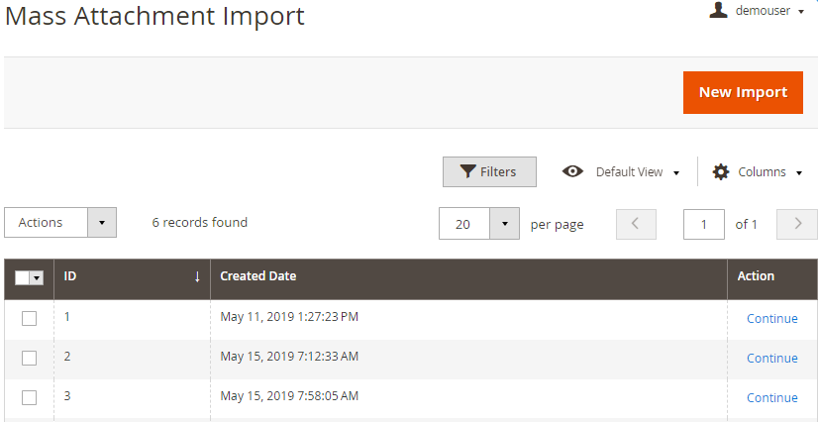Screen dimensions: 818x422
Task: Open demouser account menu arrow
Action: pos(801,12)
